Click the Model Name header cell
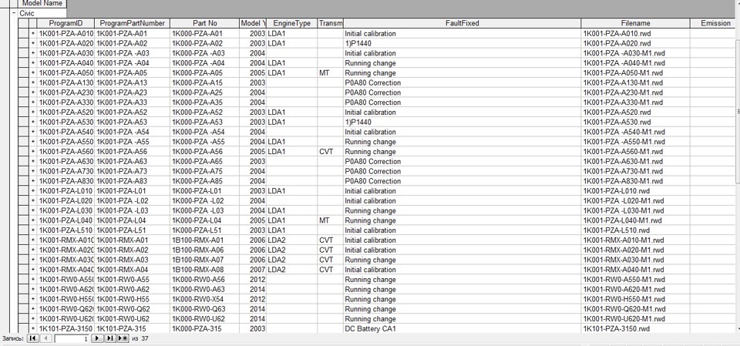Screen dimensions: 740x346 click(42, 4)
